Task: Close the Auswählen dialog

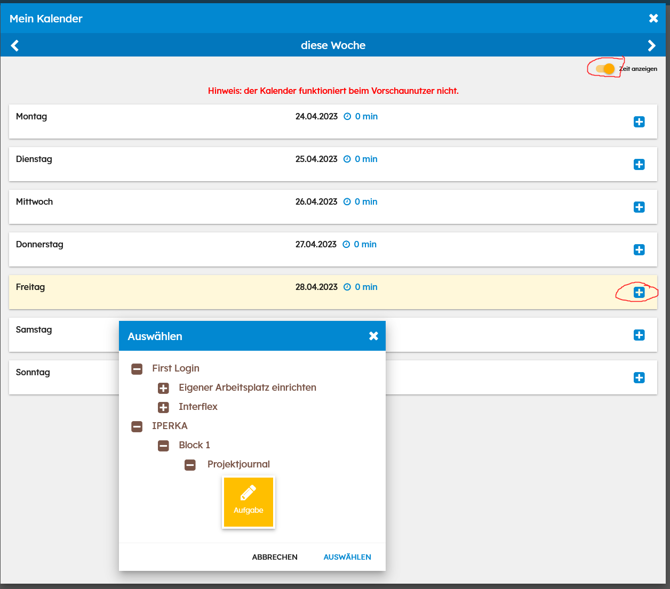Action: pos(373,336)
